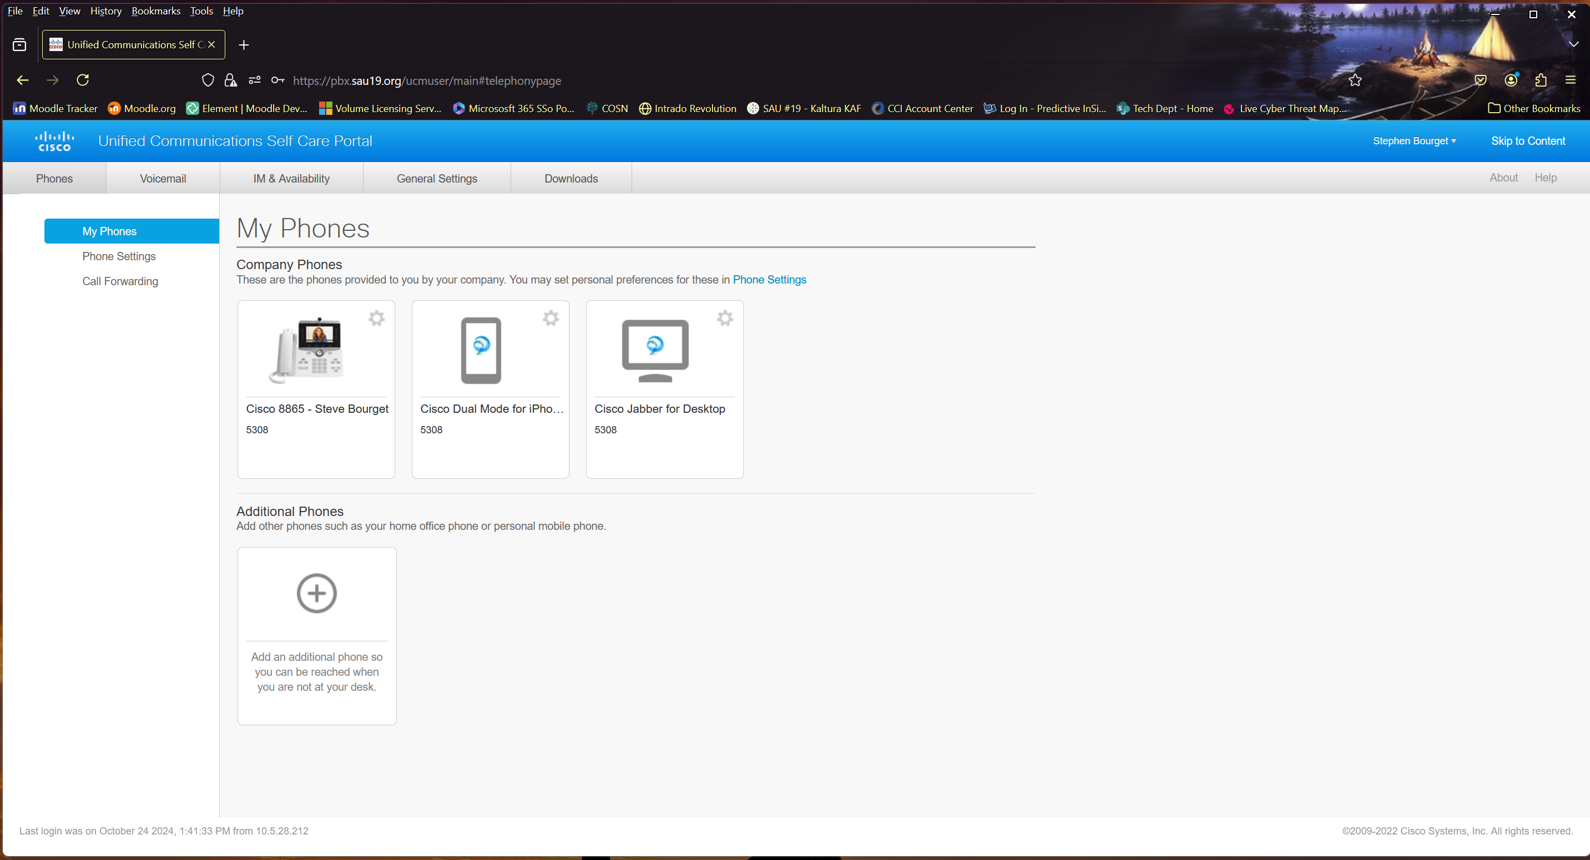This screenshot has width=1590, height=860.
Task: Go back with browser back arrow
Action: [23, 80]
